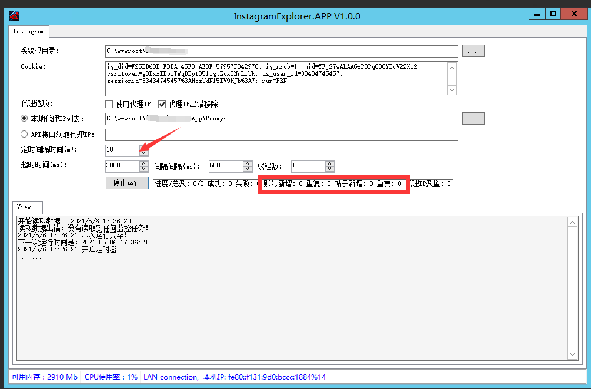This screenshot has width=591, height=389.
Task: Click the 超时时间 value 30000 field
Action: point(122,166)
